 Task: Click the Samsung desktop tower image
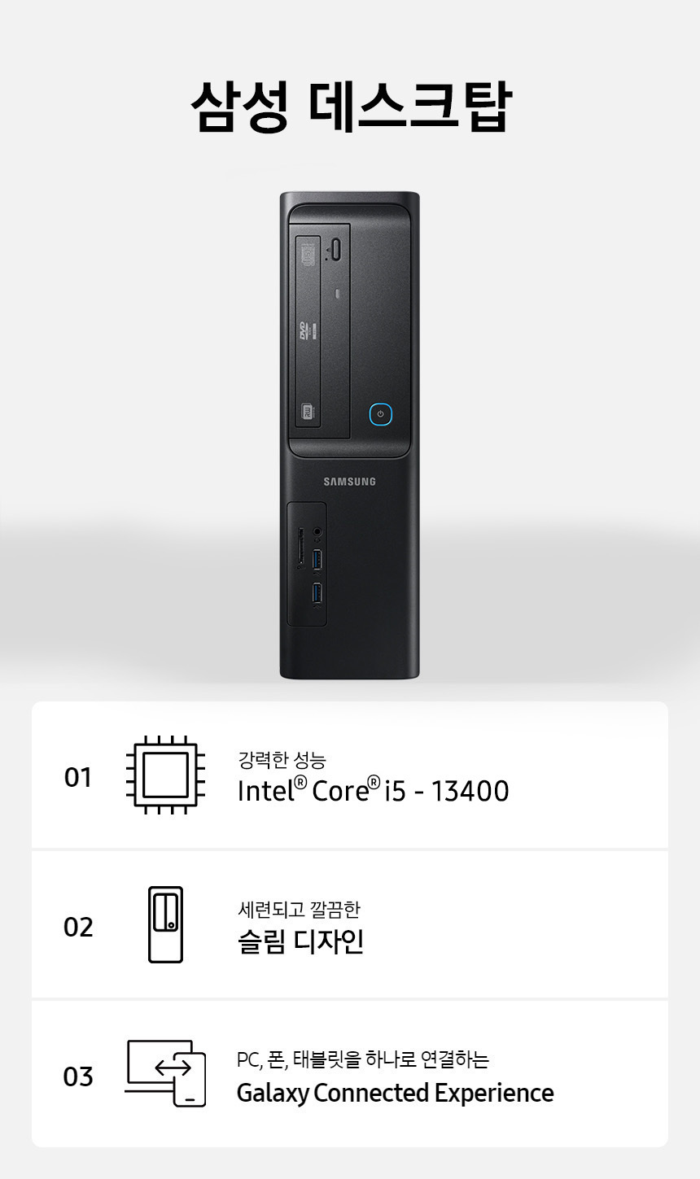350,435
